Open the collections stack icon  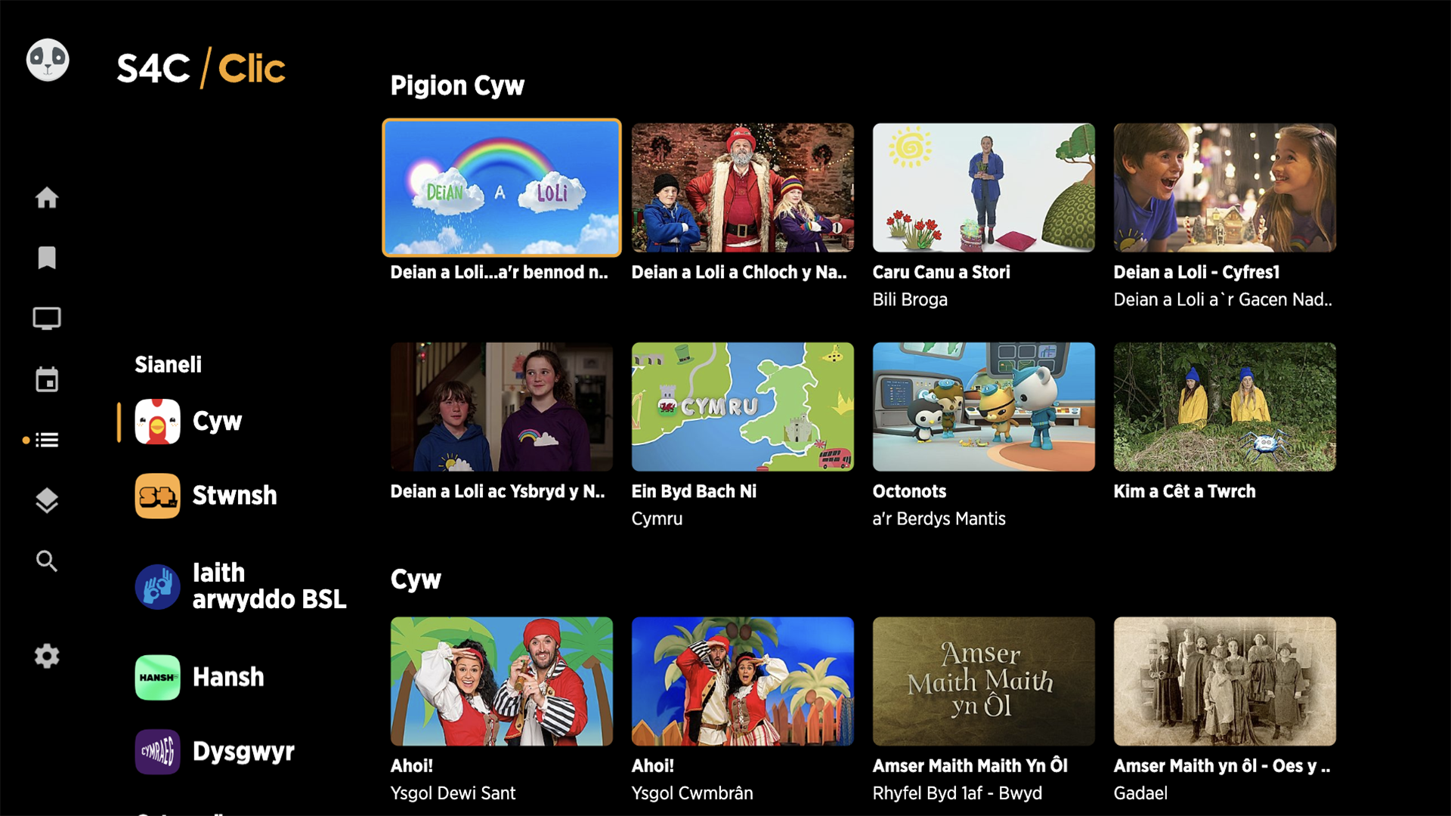[47, 499]
